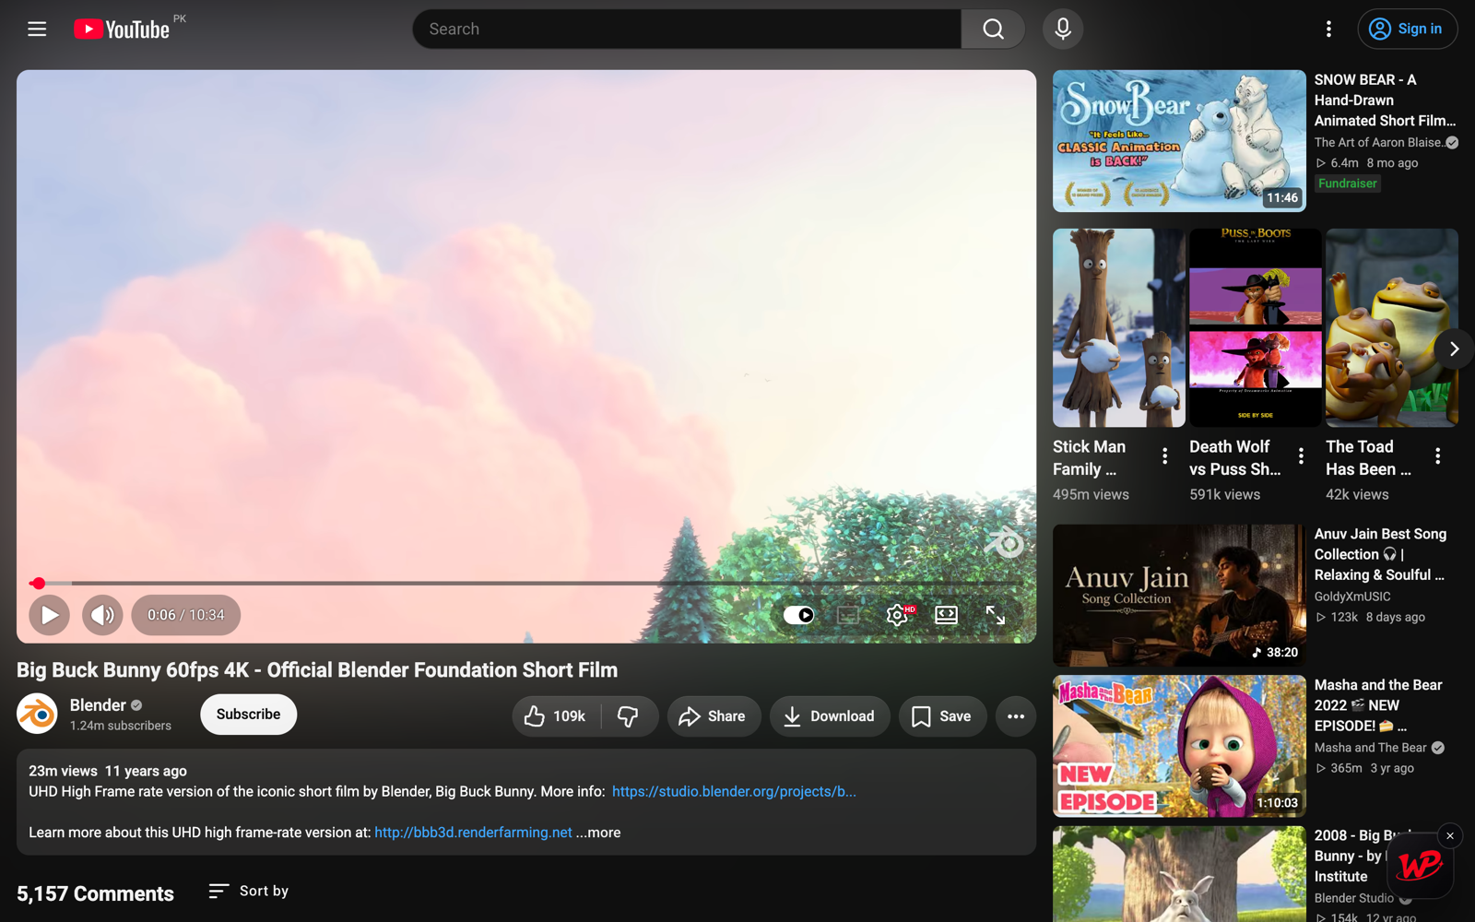The width and height of the screenshot is (1475, 922).
Task: Go to YouTube home via logo
Action: point(122,30)
